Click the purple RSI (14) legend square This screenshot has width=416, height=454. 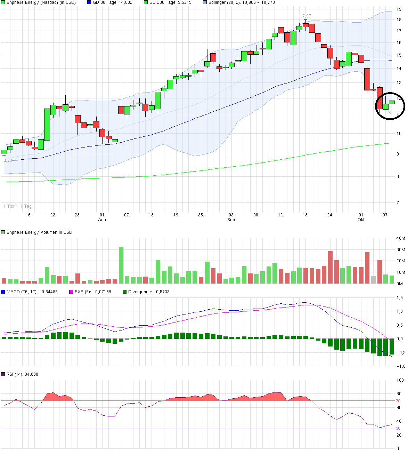pyautogui.click(x=3, y=374)
